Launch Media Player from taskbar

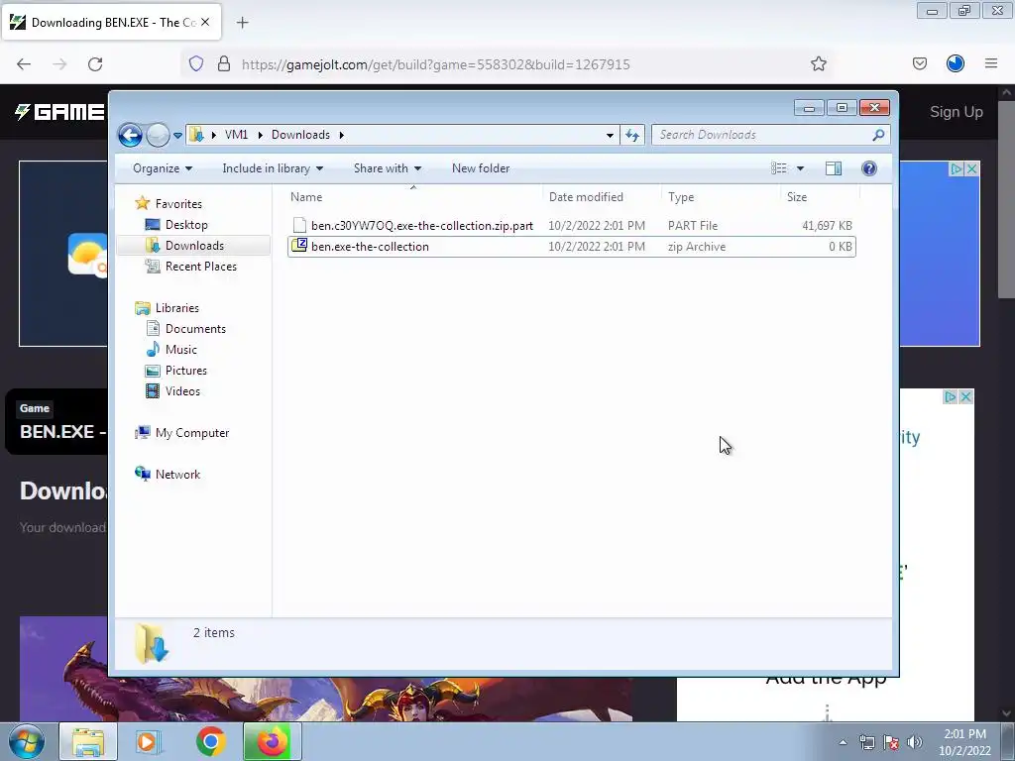[x=149, y=741]
